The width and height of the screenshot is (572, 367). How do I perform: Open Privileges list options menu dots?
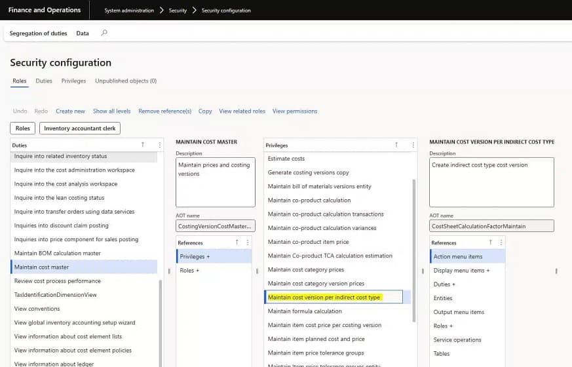click(413, 145)
